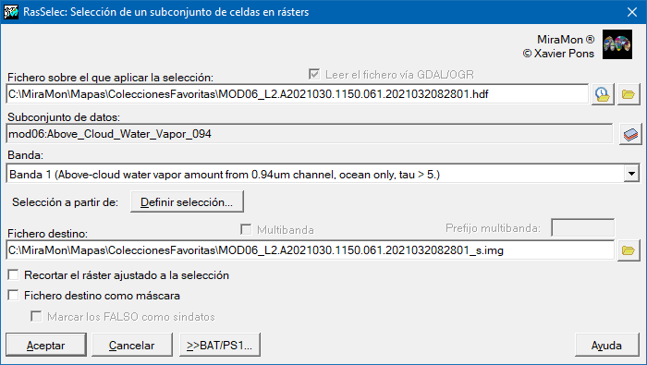Confirm with the Aceptar button

click(46, 346)
